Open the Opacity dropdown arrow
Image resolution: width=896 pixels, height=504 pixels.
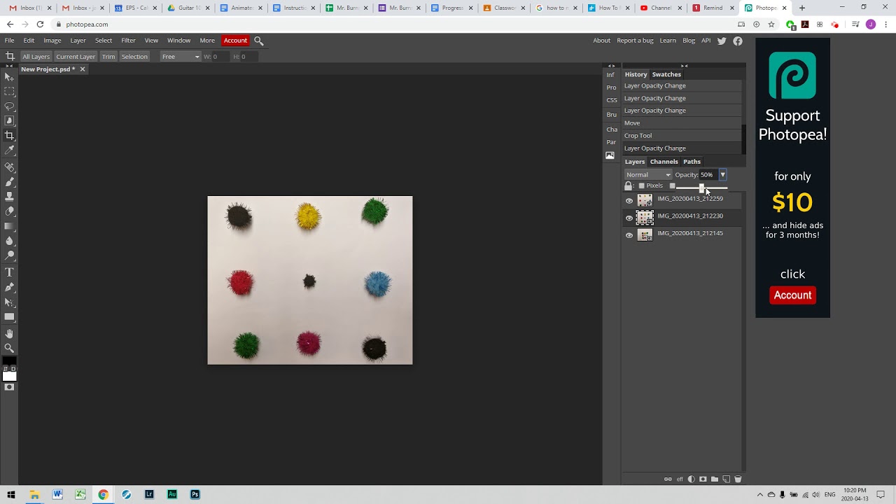(x=722, y=175)
